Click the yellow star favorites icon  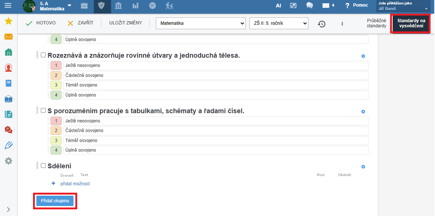(x=8, y=21)
